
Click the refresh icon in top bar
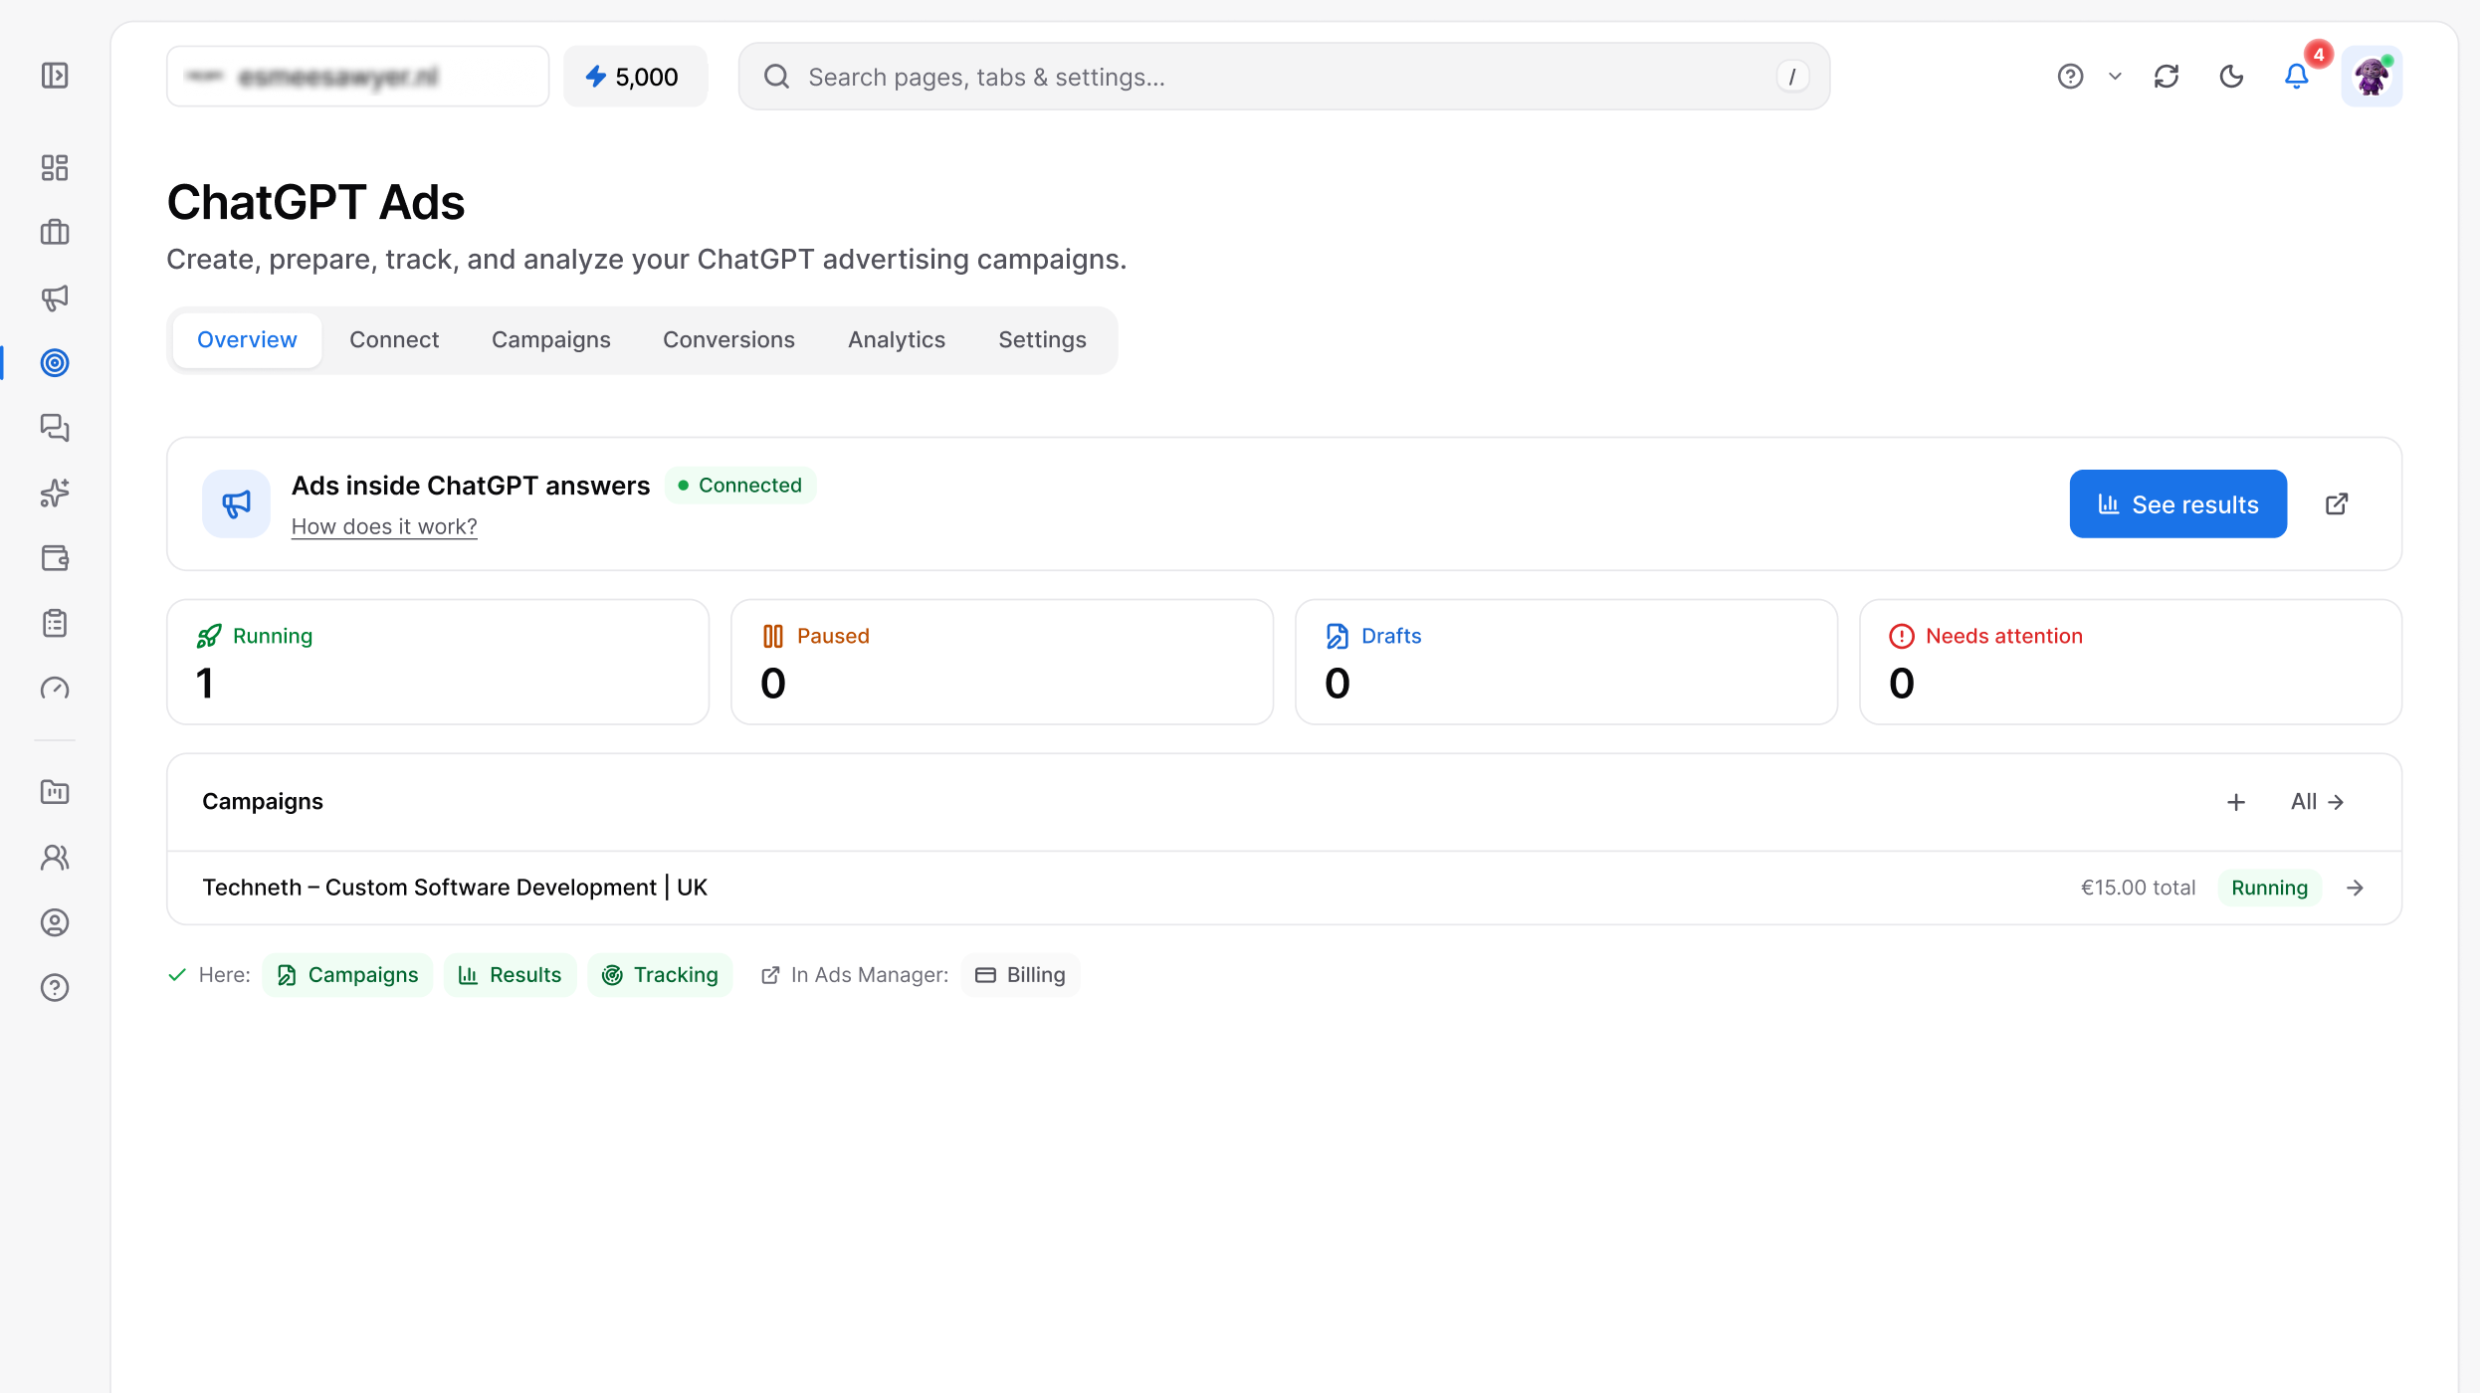tap(2167, 77)
